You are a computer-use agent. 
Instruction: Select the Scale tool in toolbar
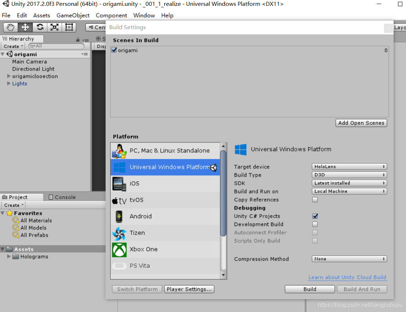[x=54, y=27]
